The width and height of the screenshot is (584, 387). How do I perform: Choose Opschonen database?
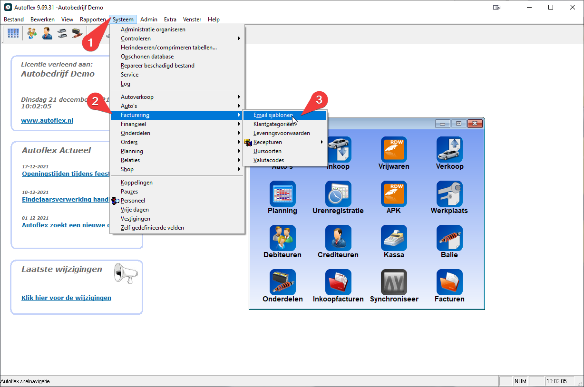[x=177, y=57]
